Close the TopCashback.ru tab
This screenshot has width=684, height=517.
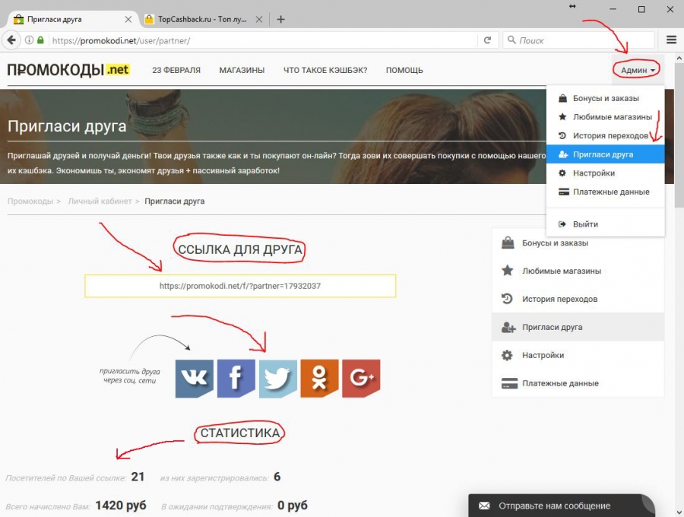click(259, 19)
